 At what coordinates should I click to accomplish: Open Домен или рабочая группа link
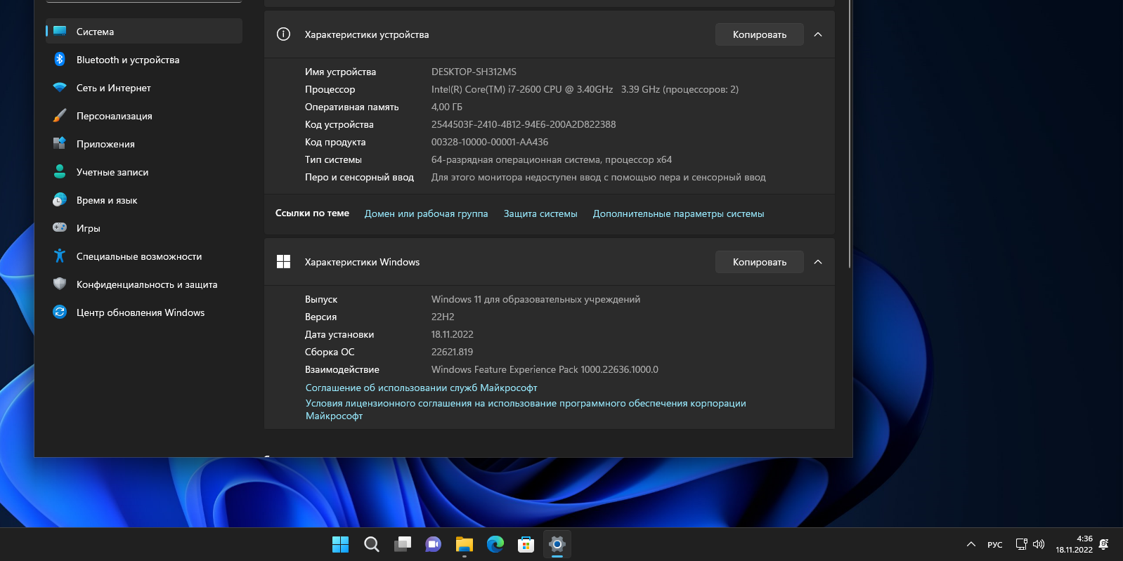(426, 213)
